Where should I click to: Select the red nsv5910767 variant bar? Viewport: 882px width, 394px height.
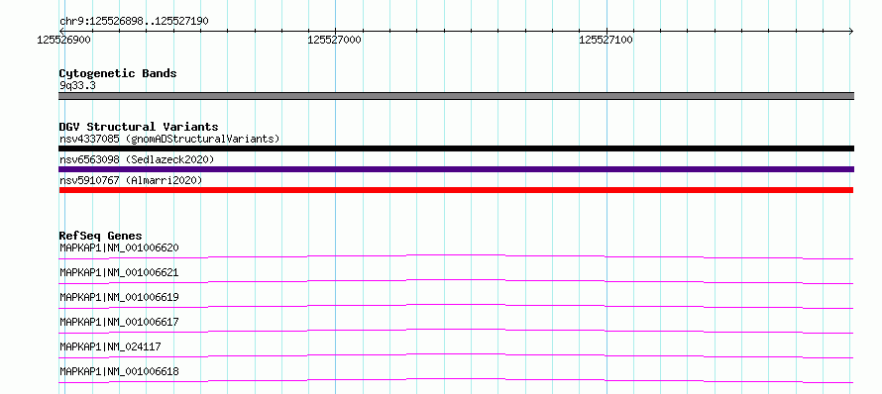[x=456, y=190]
